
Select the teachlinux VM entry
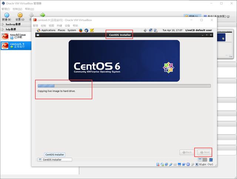[16, 36]
